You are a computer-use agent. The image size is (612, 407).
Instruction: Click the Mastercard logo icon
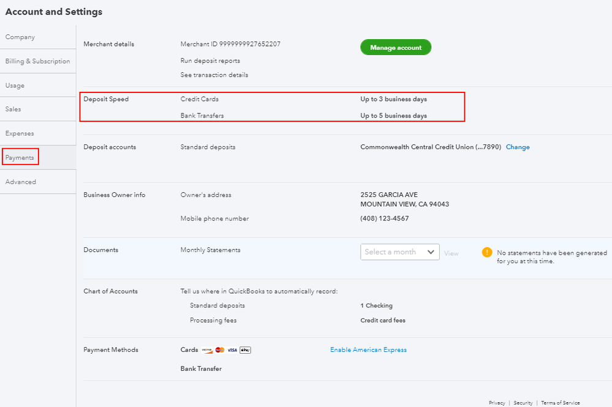coord(220,350)
